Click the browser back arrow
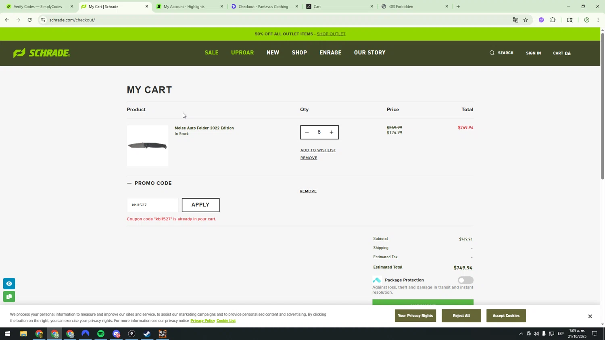The image size is (605, 340). point(7,20)
